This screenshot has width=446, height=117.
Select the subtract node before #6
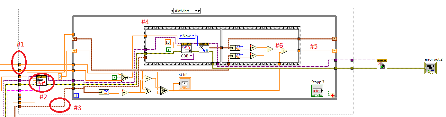click(x=270, y=49)
